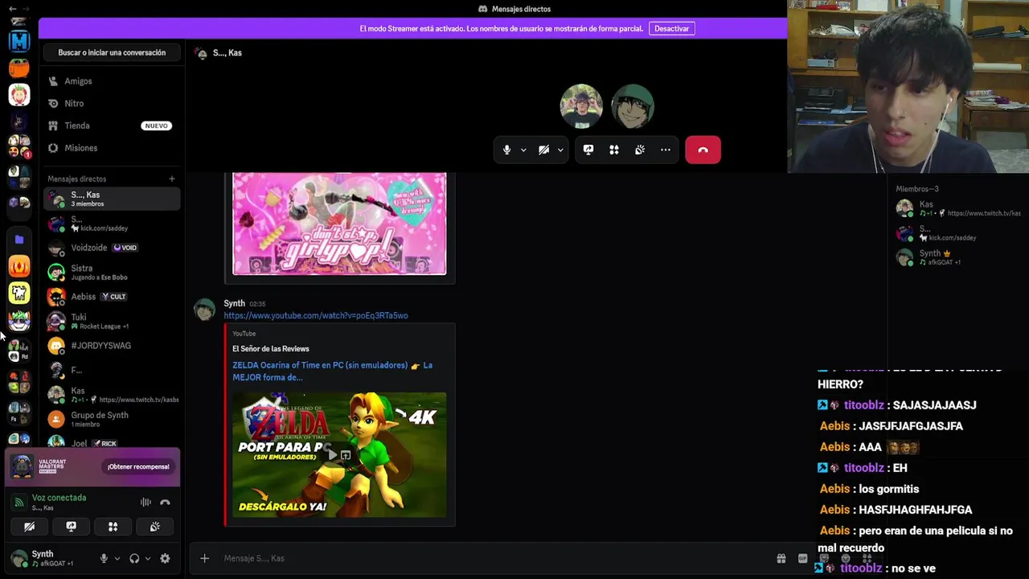Viewport: 1029px width, 579px height.
Task: Open microphone options arrow in call controls
Action: (x=523, y=150)
